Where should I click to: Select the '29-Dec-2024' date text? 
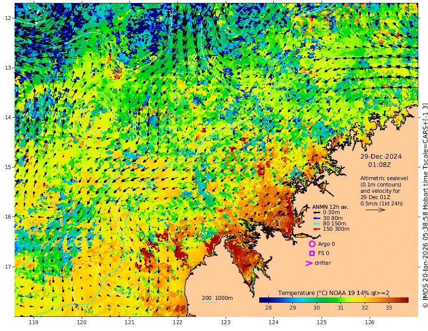[381, 156]
